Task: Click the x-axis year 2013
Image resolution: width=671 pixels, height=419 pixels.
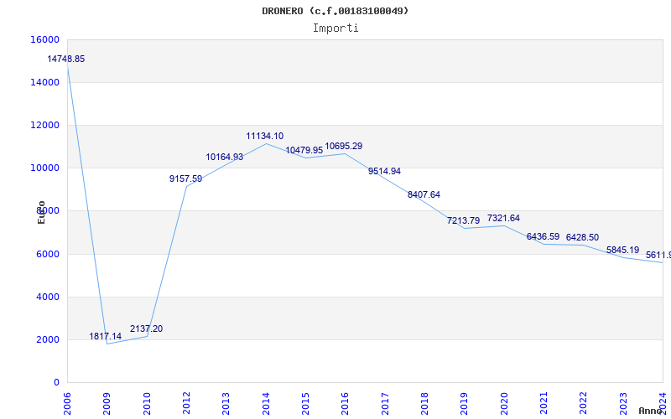Action: (226, 404)
